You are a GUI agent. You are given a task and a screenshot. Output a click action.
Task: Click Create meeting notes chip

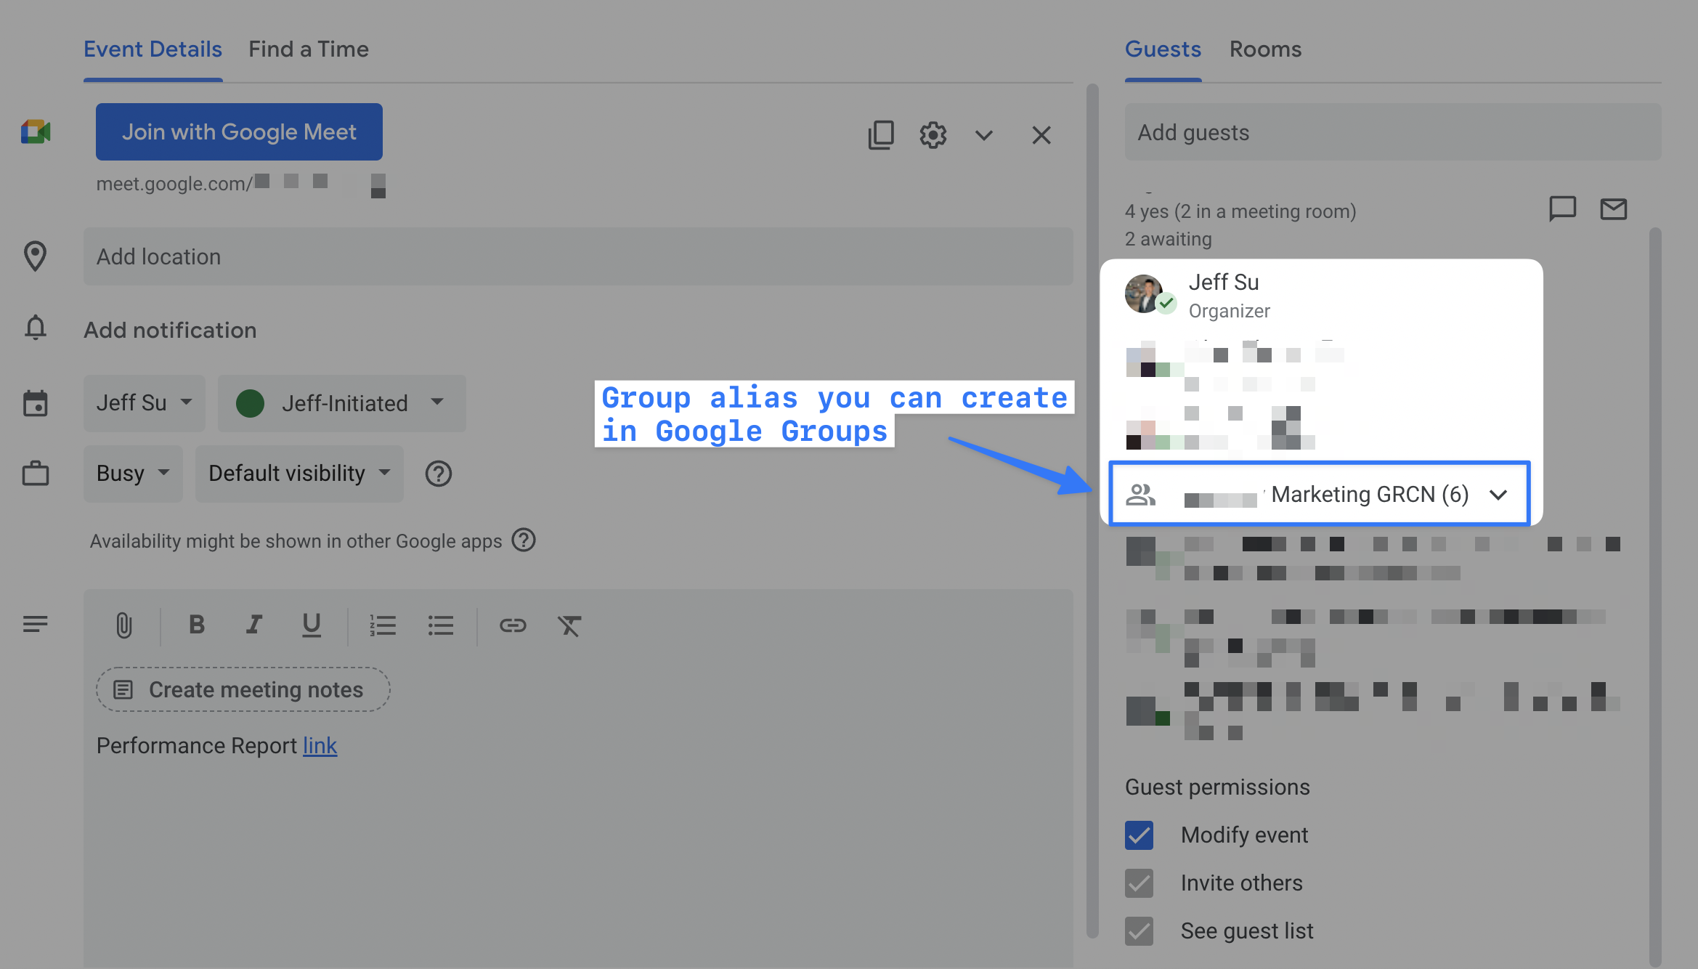[x=243, y=689]
